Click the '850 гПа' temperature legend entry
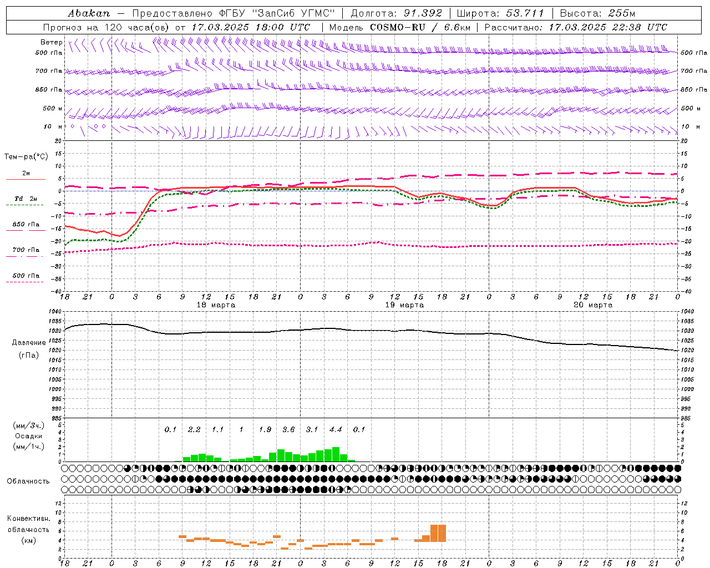Viewport: 710px width, 568px height. pyautogui.click(x=26, y=226)
